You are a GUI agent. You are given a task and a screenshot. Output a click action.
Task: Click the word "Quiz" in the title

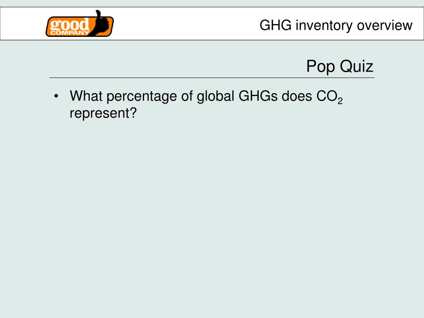[357, 66]
